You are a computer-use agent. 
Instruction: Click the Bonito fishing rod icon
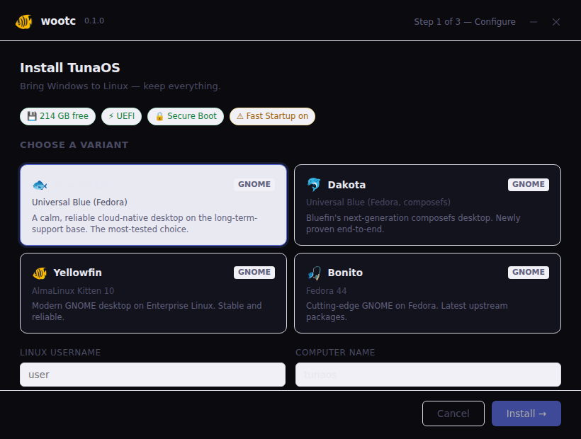click(x=314, y=273)
